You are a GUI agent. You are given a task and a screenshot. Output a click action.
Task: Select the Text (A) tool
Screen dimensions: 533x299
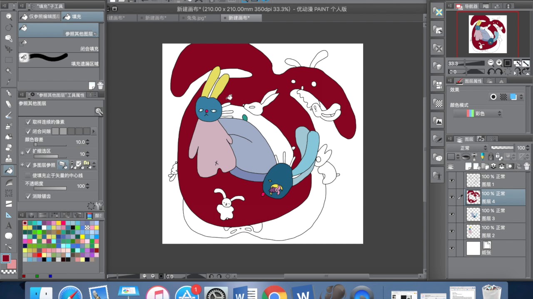[x=8, y=226]
